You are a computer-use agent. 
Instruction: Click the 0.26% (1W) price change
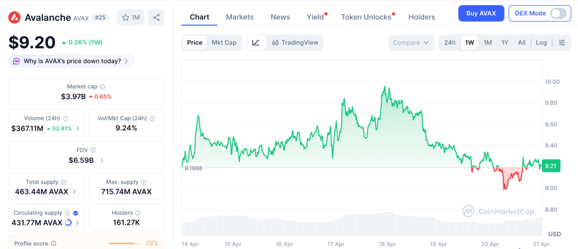point(82,42)
